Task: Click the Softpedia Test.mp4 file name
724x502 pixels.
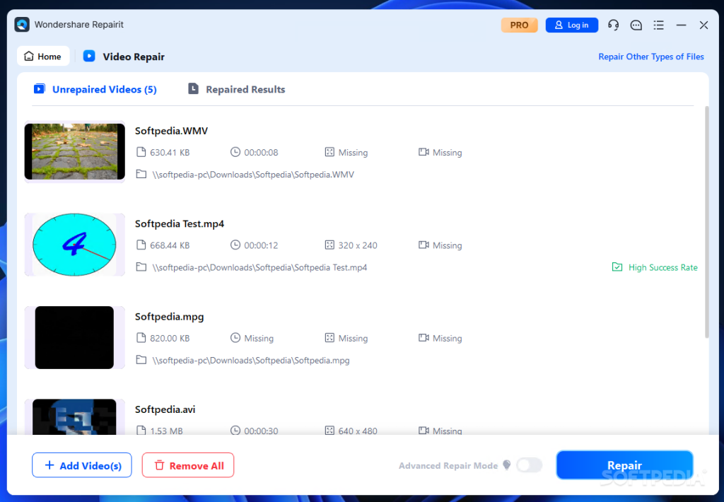Action: tap(180, 223)
